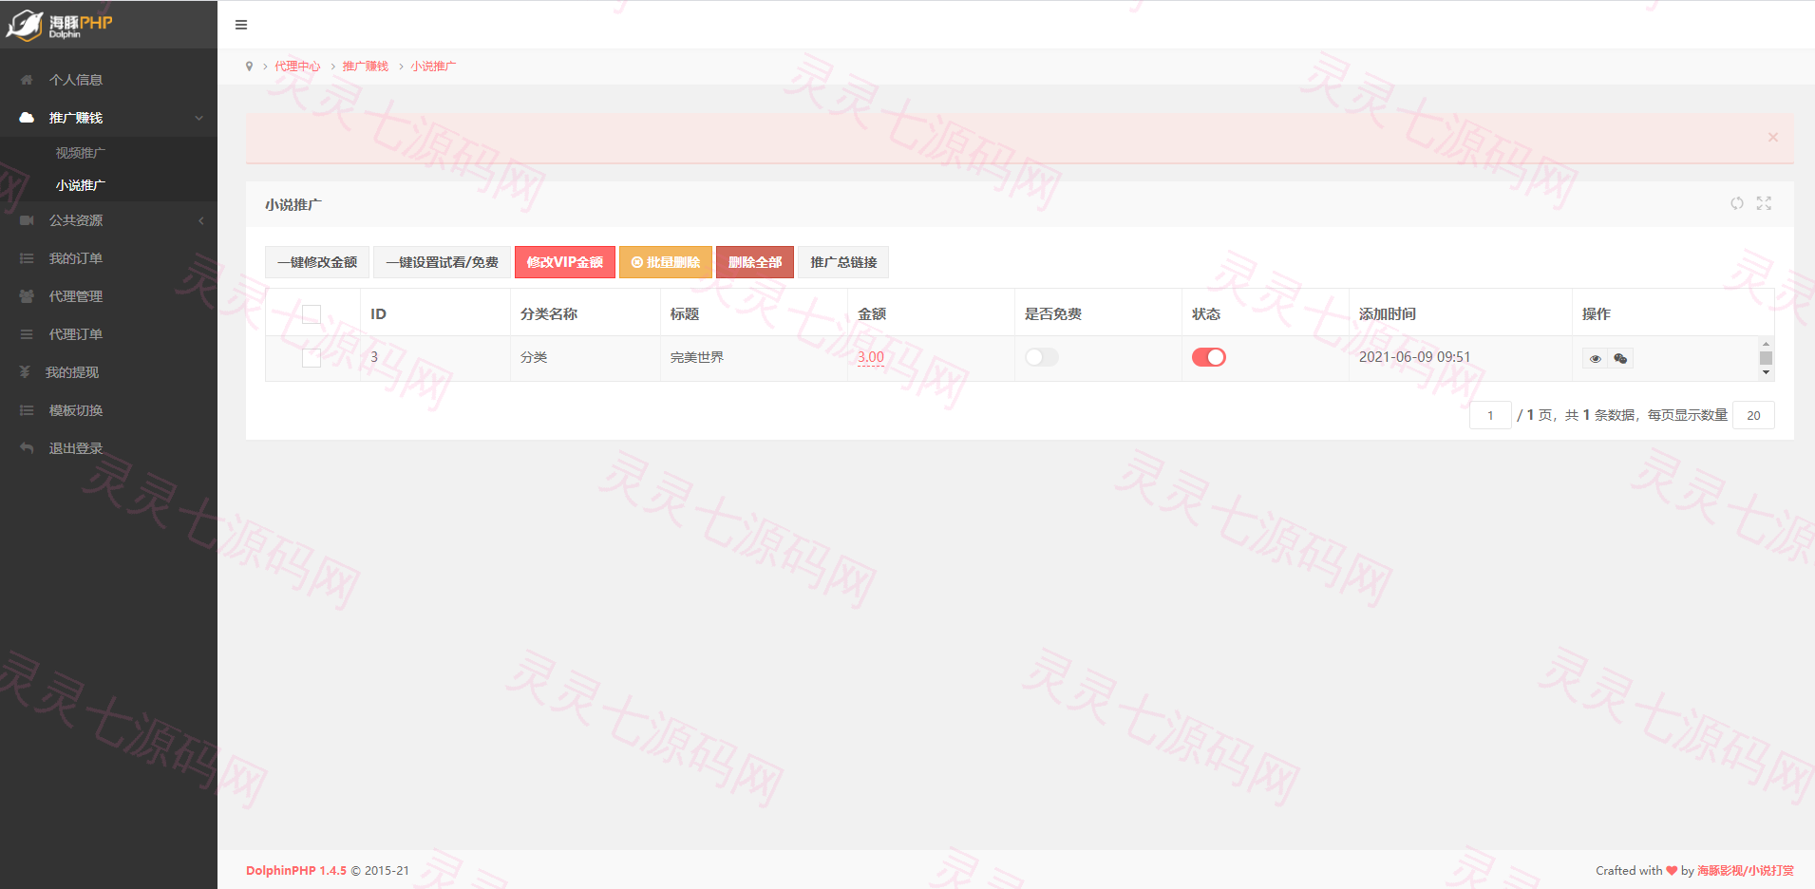Click WeChat icon for 完美世界 row
This screenshot has width=1815, height=889.
point(1620,359)
